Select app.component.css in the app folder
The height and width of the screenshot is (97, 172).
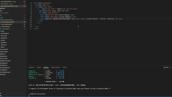point(7,20)
